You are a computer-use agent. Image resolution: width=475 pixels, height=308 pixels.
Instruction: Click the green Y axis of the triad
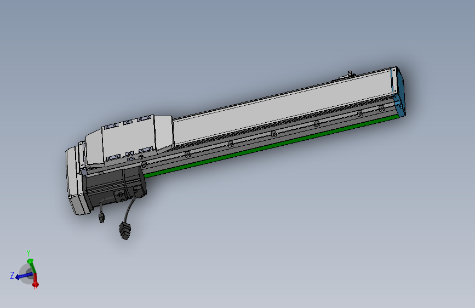click(32, 266)
